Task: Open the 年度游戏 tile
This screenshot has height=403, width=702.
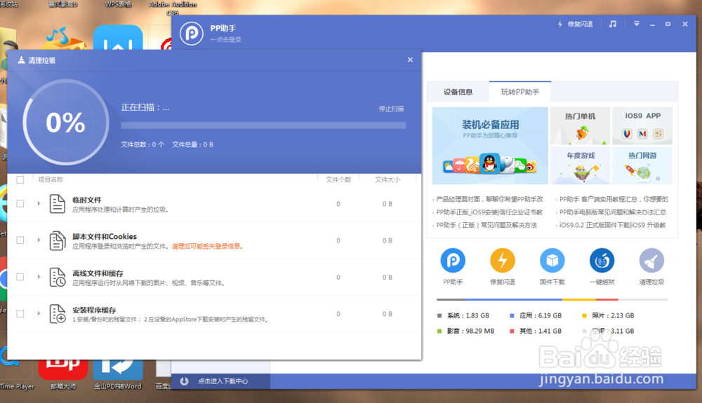Action: 581,165
